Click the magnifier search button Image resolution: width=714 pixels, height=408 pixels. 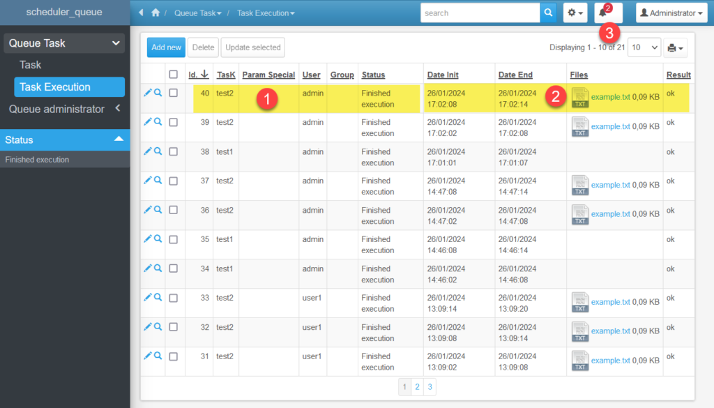(549, 13)
